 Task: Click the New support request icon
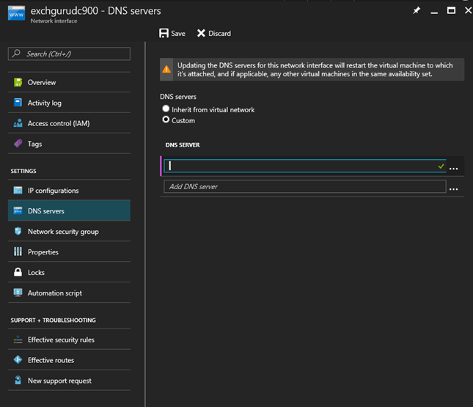pos(18,380)
